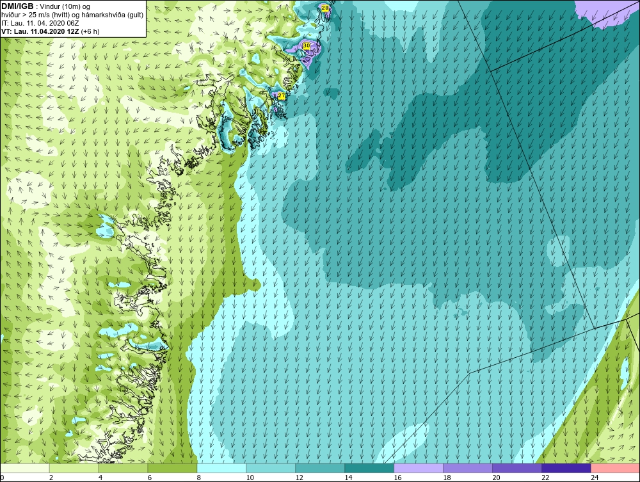The width and height of the screenshot is (640, 482).
Task: Click the 6–8 m/s dark green swatch
Action: 172,468
